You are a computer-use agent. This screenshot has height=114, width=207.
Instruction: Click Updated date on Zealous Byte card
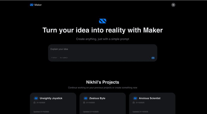pos(91,112)
